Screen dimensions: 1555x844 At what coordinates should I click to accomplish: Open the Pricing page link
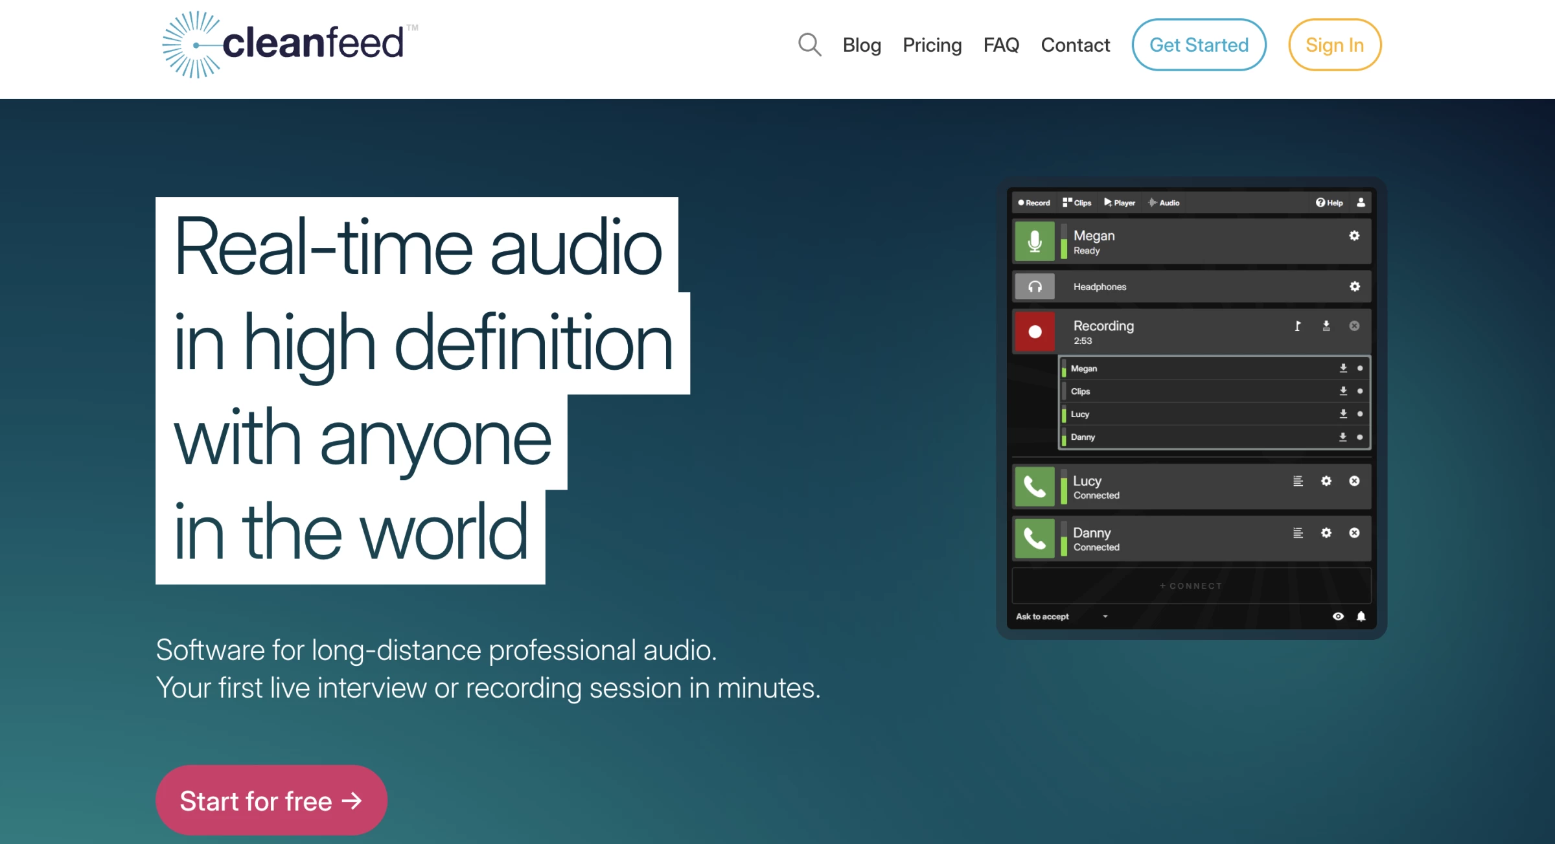[x=932, y=45]
